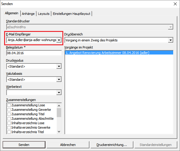Open the Druckbereich dropdown list

pos(170,40)
